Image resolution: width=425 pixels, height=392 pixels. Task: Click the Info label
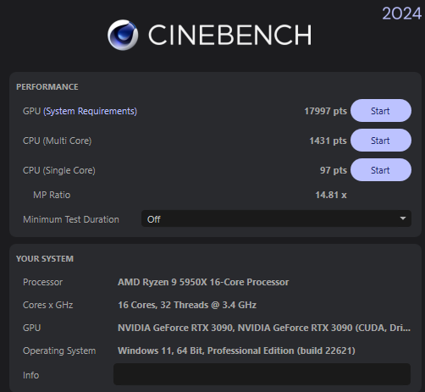(x=30, y=375)
